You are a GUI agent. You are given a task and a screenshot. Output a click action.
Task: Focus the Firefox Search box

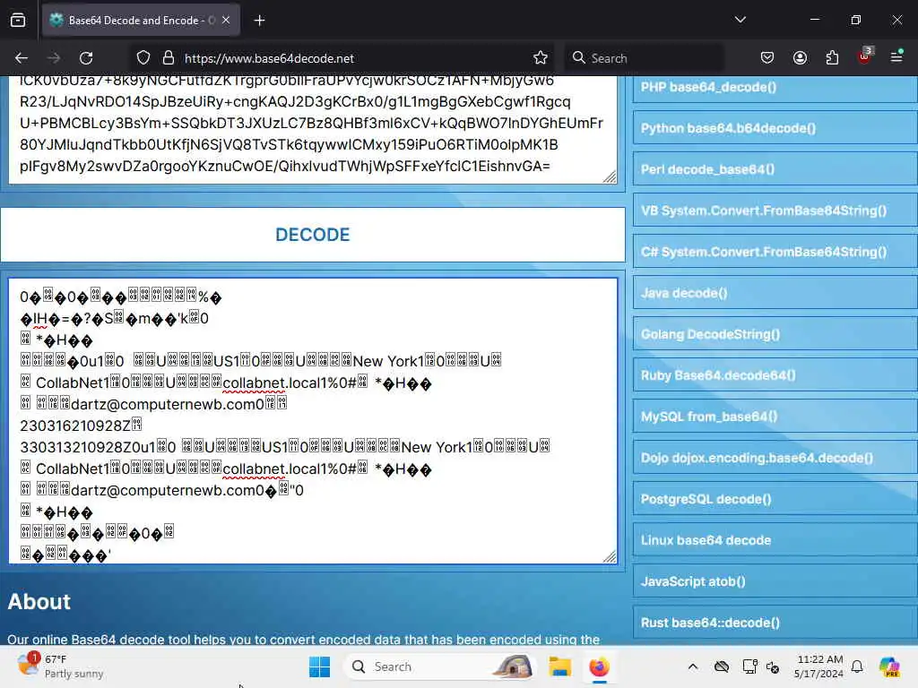coord(644,58)
